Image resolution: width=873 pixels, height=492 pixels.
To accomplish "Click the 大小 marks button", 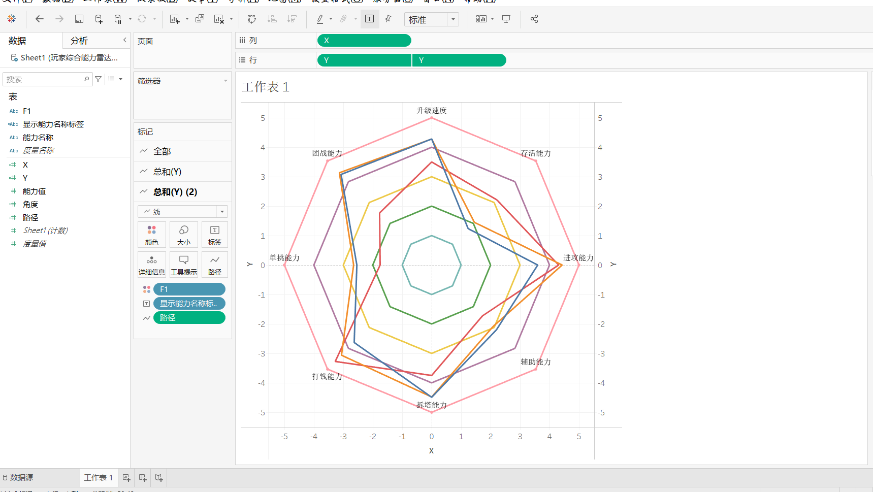I will pos(184,235).
